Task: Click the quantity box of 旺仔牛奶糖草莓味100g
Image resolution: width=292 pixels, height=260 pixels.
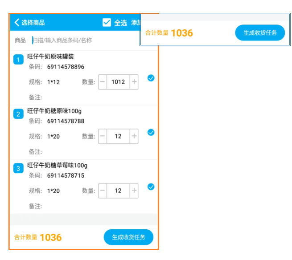Action: [x=118, y=191]
